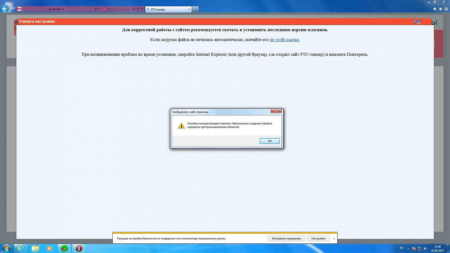Click the Show Desktop strip beside the clock

[448, 248]
